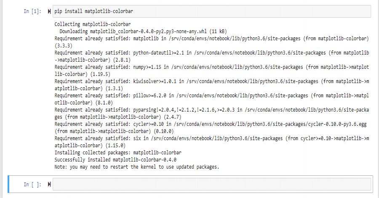Click the pyparsing requirement output line

click(211, 110)
